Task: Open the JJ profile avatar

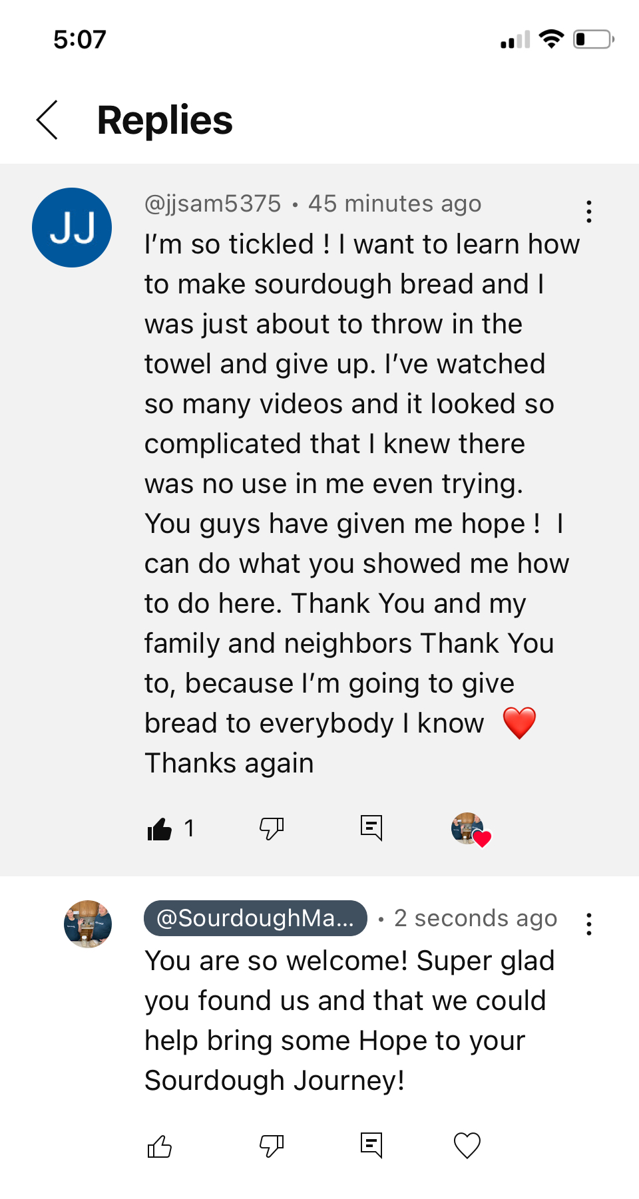Action: pos(72,228)
